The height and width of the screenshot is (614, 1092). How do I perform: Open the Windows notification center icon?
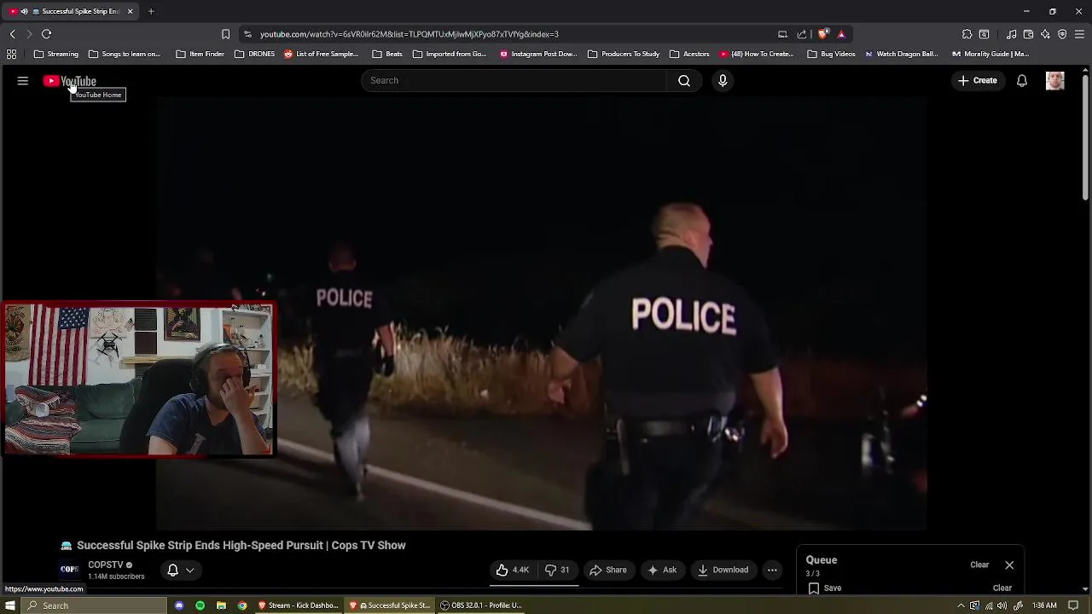pos(1073,605)
